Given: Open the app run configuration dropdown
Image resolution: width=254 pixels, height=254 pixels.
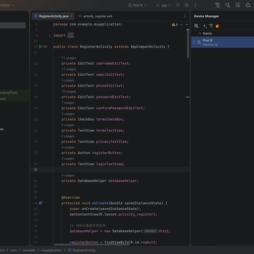Looking at the screenshot, I should (x=163, y=5).
